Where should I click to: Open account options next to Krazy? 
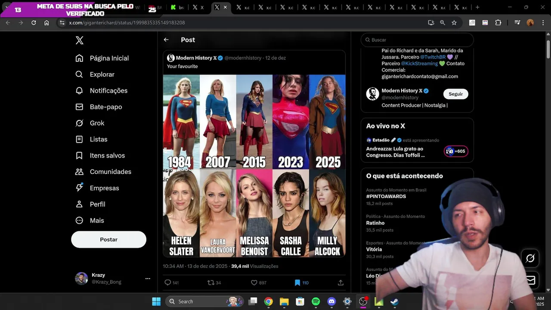point(148,279)
